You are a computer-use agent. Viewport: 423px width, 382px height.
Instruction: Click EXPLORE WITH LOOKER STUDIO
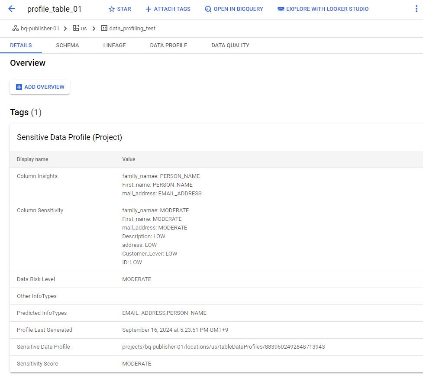tap(327, 9)
